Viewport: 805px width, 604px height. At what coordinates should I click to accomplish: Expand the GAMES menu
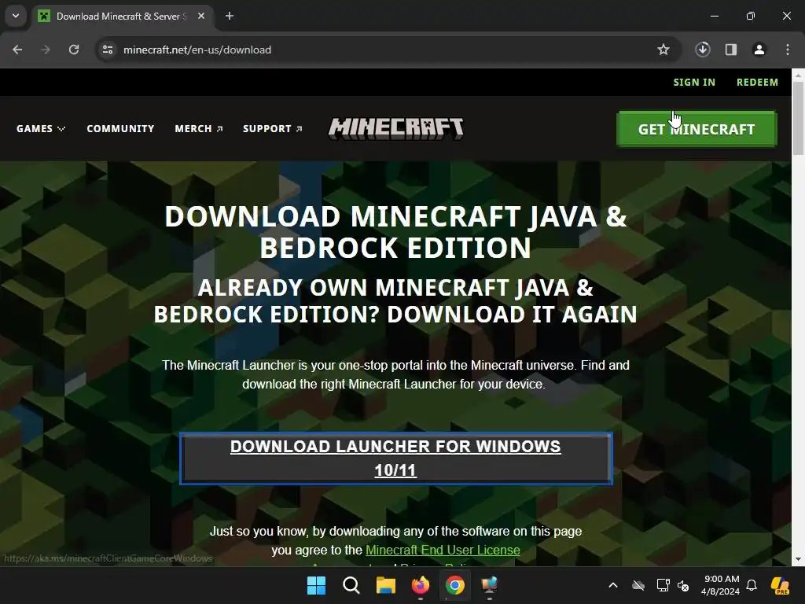coord(41,128)
